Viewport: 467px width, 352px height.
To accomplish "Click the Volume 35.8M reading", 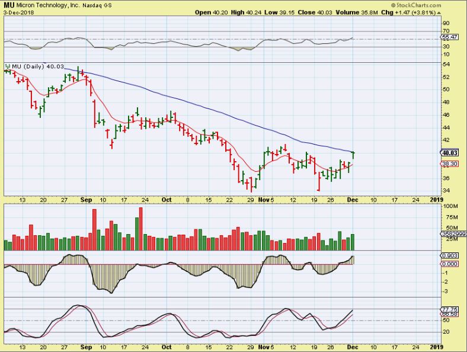I will 357,12.
